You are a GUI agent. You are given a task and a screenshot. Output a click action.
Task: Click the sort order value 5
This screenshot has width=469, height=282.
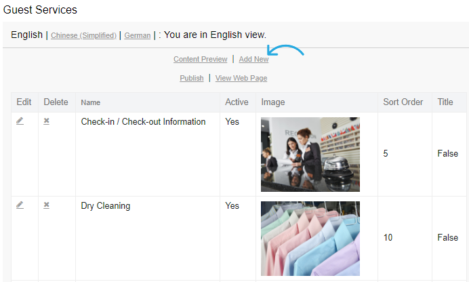coord(386,154)
